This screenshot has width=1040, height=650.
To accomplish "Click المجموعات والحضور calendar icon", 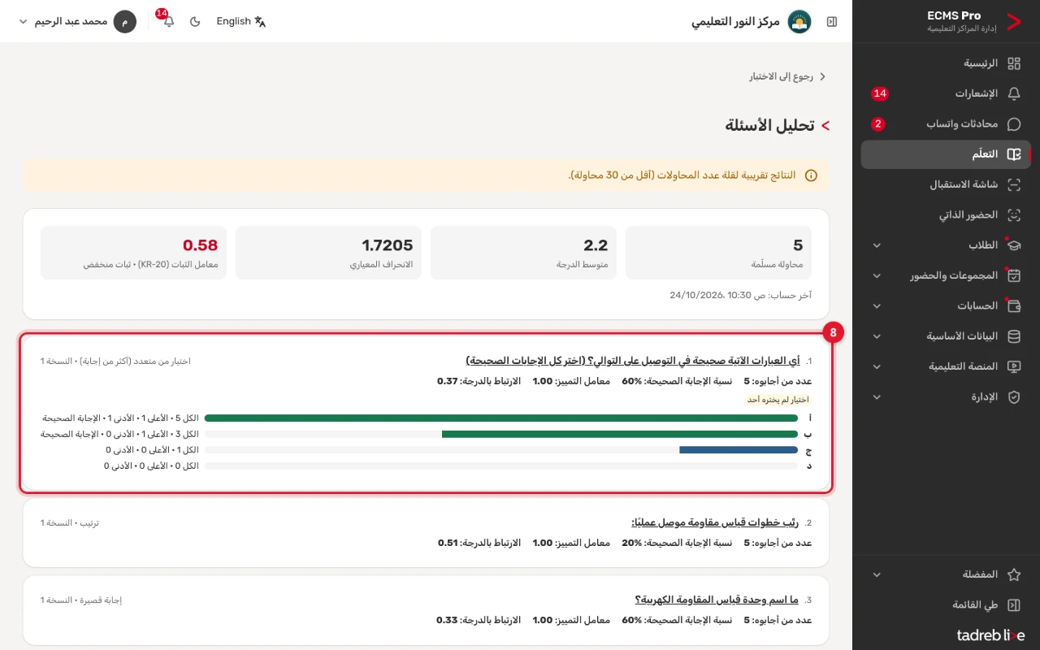I will tap(1014, 275).
